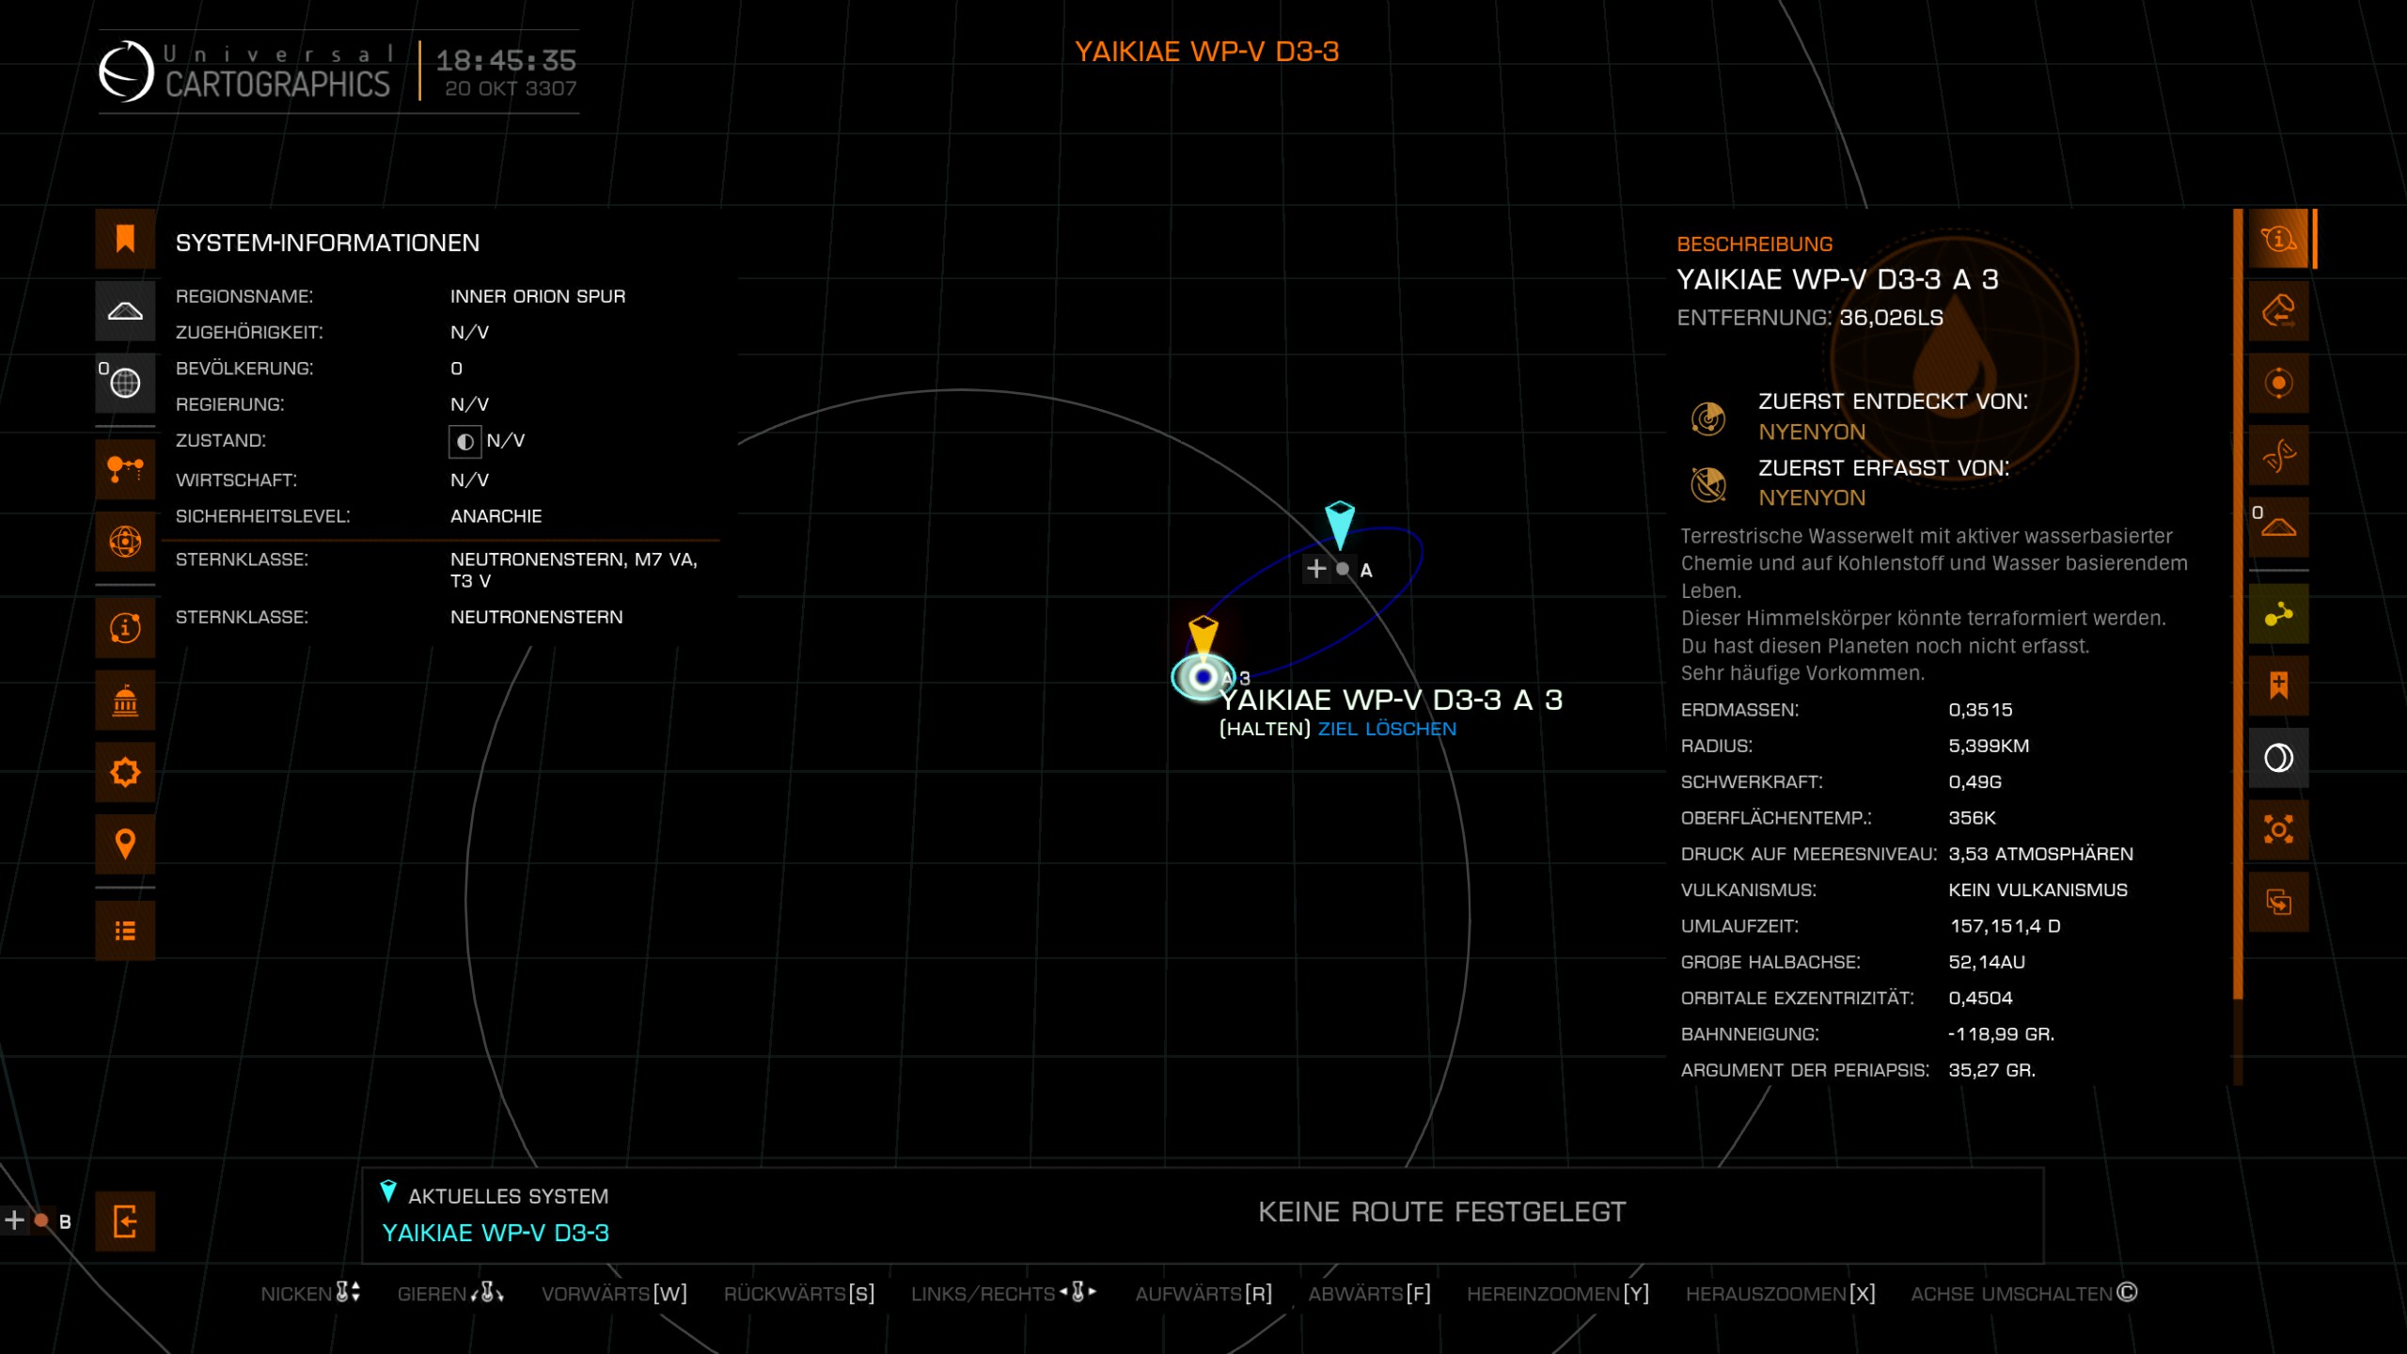This screenshot has width=2407, height=1354.
Task: Open the factions building icon
Action: (x=125, y=701)
